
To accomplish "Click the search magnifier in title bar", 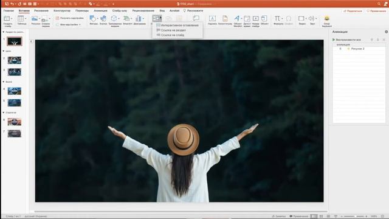I will (379, 4).
